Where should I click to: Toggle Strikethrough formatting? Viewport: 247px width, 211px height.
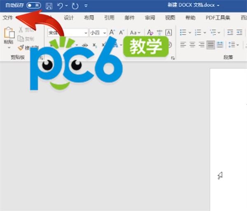pyautogui.click(x=85, y=45)
